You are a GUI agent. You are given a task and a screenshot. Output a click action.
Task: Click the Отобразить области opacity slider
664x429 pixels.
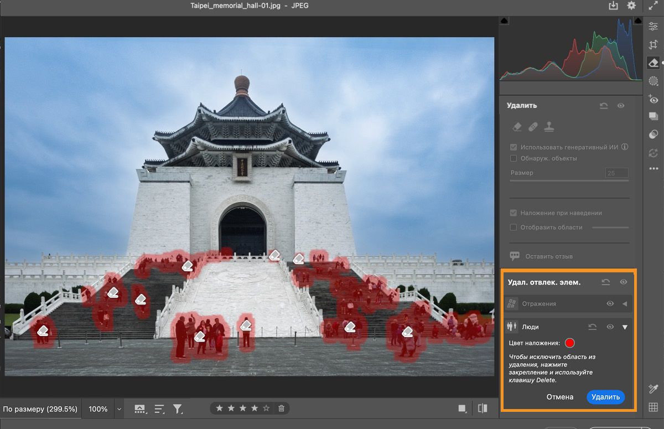[x=610, y=228]
